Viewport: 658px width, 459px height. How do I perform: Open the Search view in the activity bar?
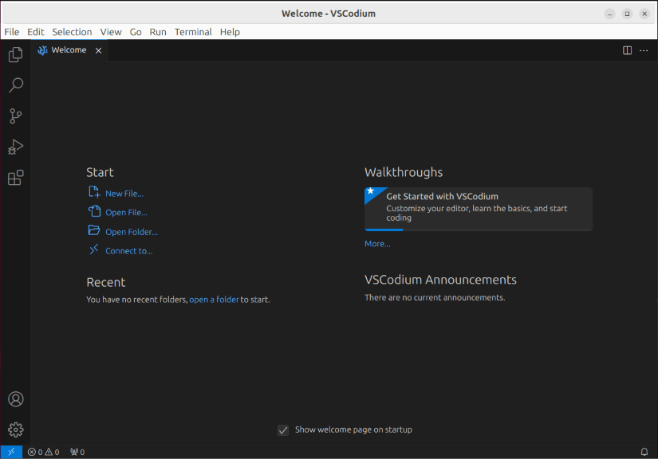tap(15, 85)
